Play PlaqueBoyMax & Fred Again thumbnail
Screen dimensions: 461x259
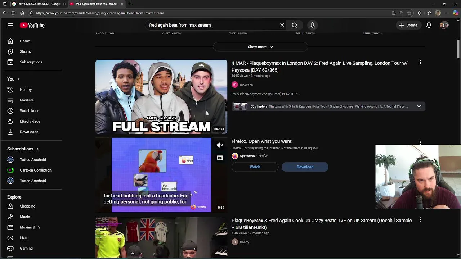click(x=161, y=237)
